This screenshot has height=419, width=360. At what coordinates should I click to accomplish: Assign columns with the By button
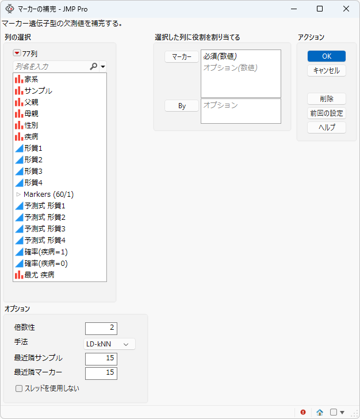182,106
